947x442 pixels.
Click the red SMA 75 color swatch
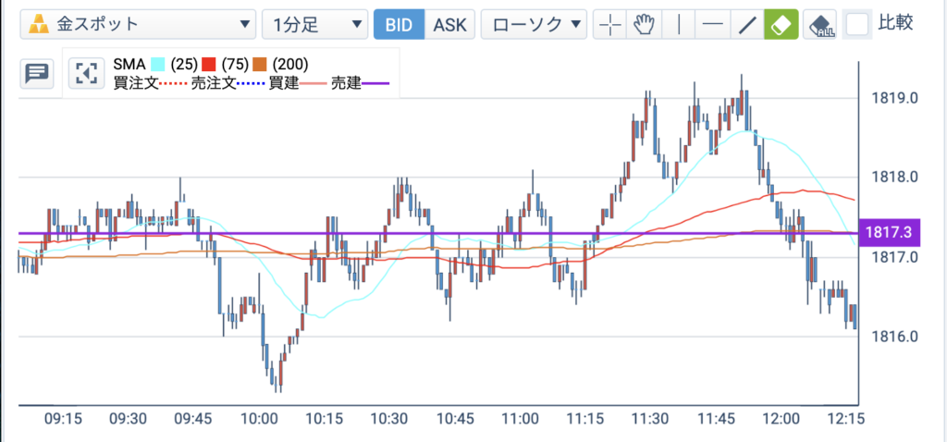[209, 64]
